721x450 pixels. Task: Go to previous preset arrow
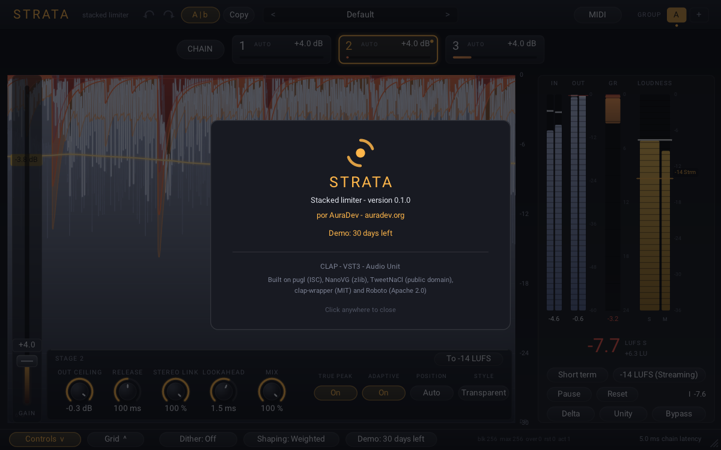tap(273, 14)
